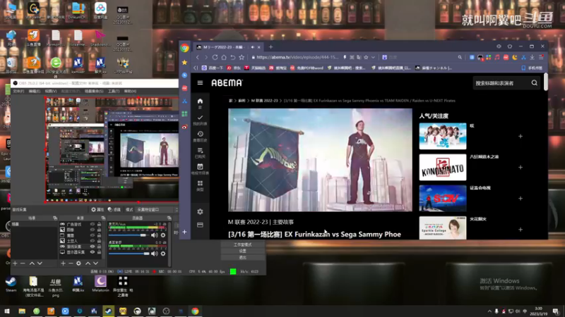Click the video player showing the flag
The height and width of the screenshot is (317, 565).
(x=320, y=160)
